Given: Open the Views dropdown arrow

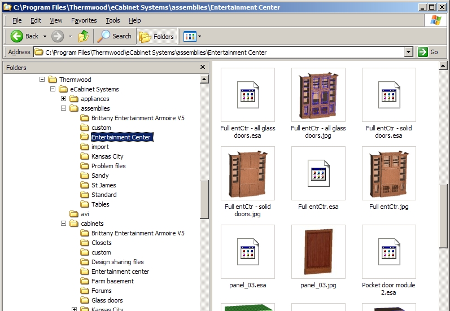Looking at the screenshot, I should (x=200, y=37).
